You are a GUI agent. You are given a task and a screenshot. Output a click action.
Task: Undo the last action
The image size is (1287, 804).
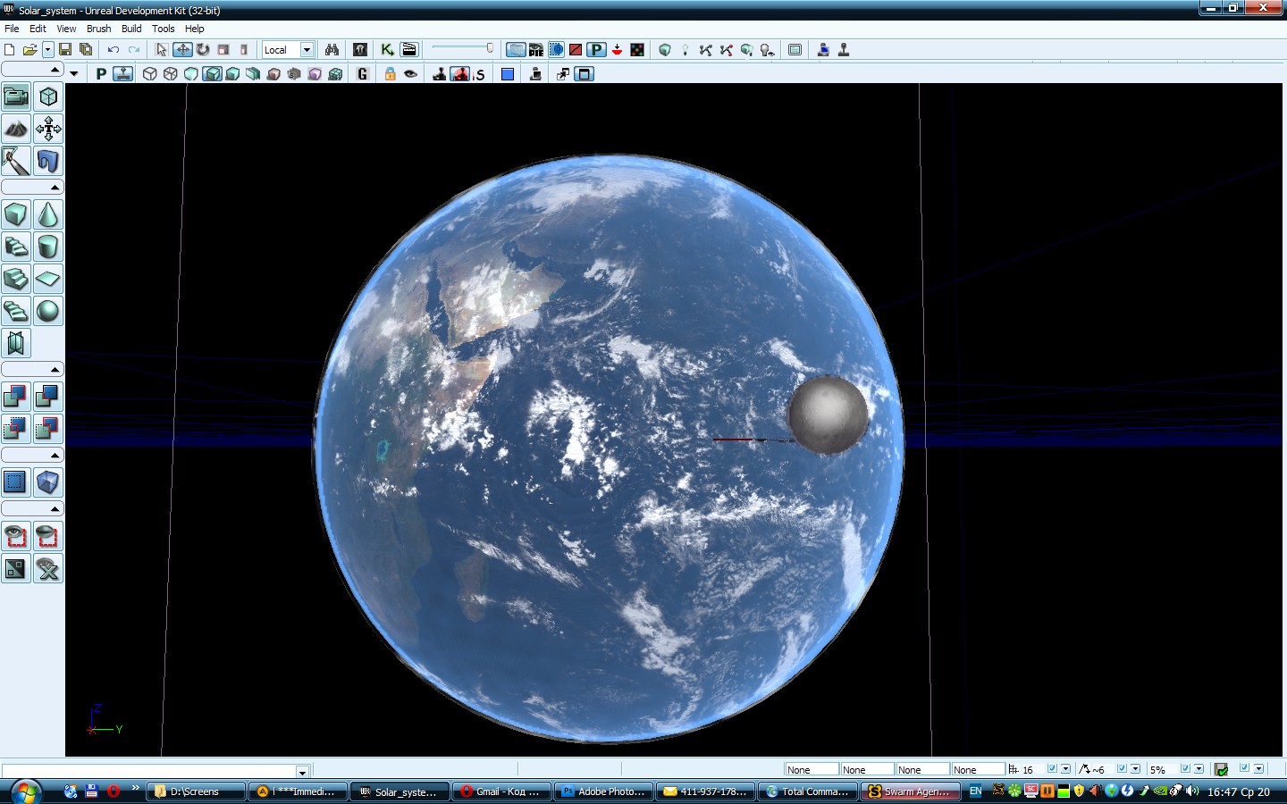point(114,50)
